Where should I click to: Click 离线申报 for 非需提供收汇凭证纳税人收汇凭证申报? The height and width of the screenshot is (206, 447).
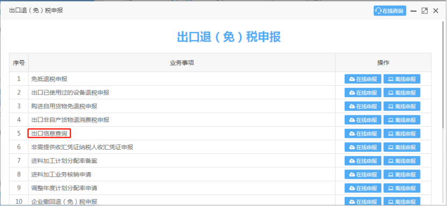402,147
